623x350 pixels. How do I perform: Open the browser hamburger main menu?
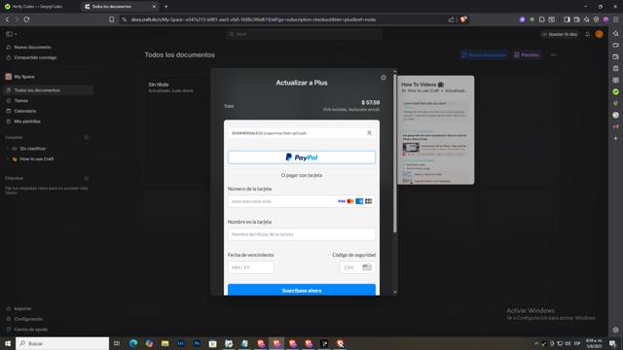tap(615, 19)
